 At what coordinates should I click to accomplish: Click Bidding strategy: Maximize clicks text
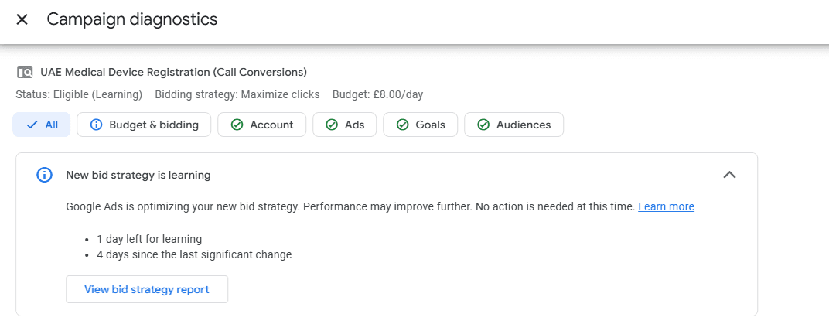[x=237, y=94]
